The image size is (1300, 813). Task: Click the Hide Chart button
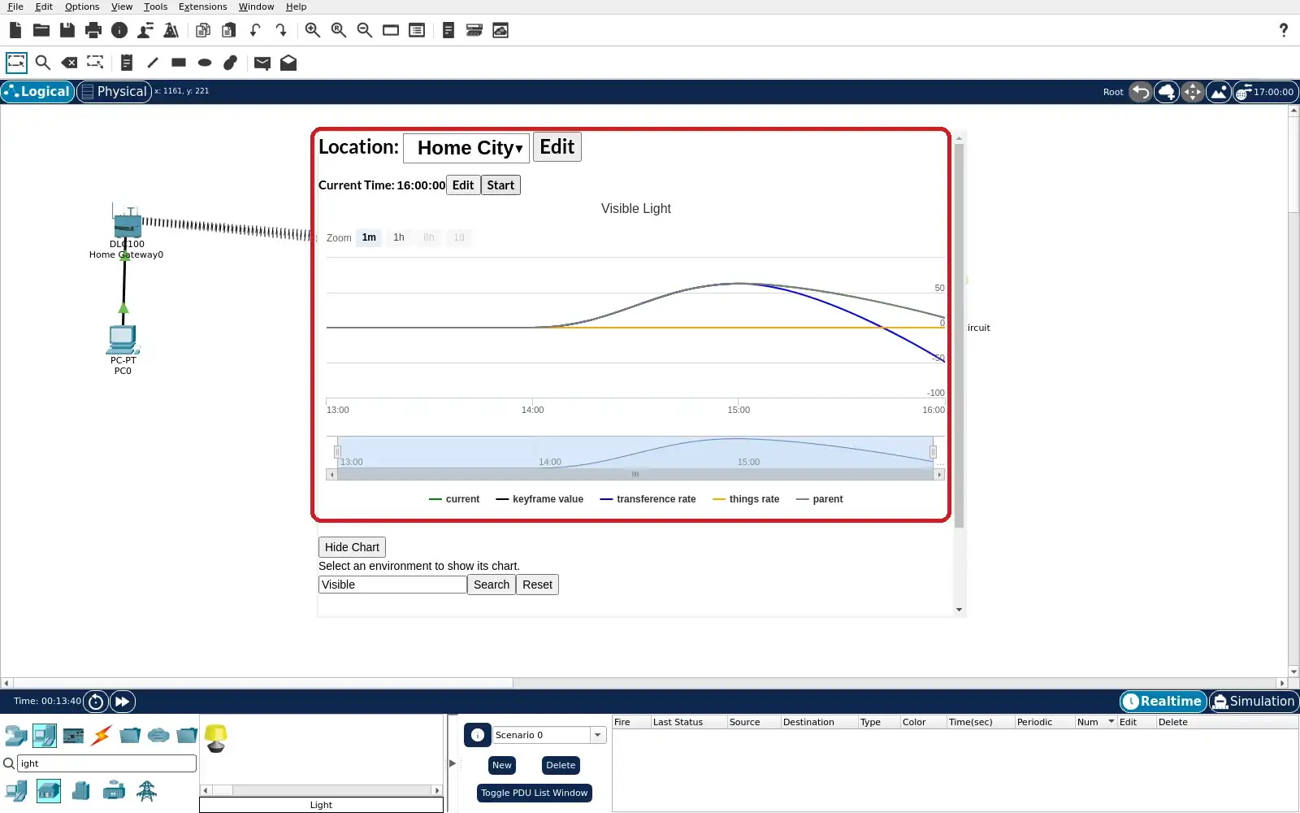pos(352,547)
